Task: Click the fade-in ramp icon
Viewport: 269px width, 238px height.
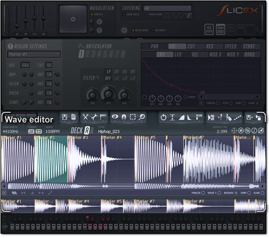Action: [x=181, y=118]
